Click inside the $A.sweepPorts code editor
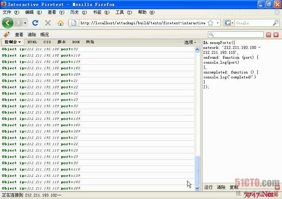Image resolution: width=282 pixels, height=199 pixels. 242,111
